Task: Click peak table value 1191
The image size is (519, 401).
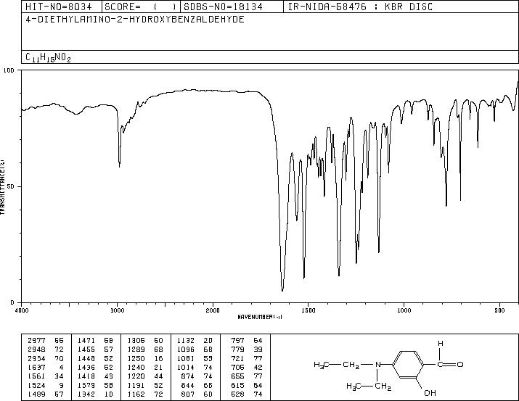Action: click(136, 385)
